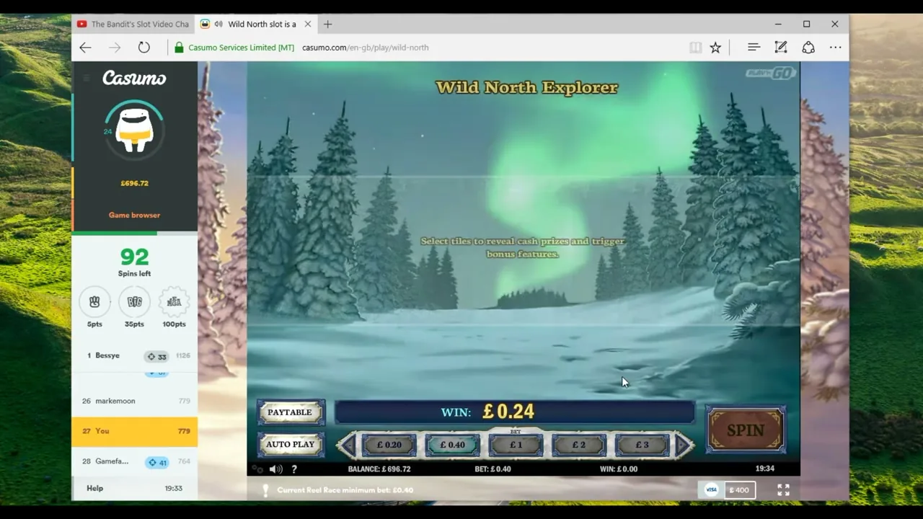Viewport: 923px width, 519px height.
Task: Click the £696.72 sidebar balance
Action: point(134,183)
